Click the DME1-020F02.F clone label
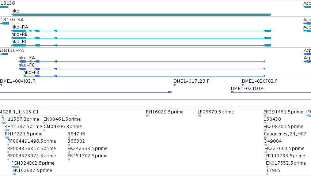The height and width of the screenshot is (176, 311). click(259, 81)
